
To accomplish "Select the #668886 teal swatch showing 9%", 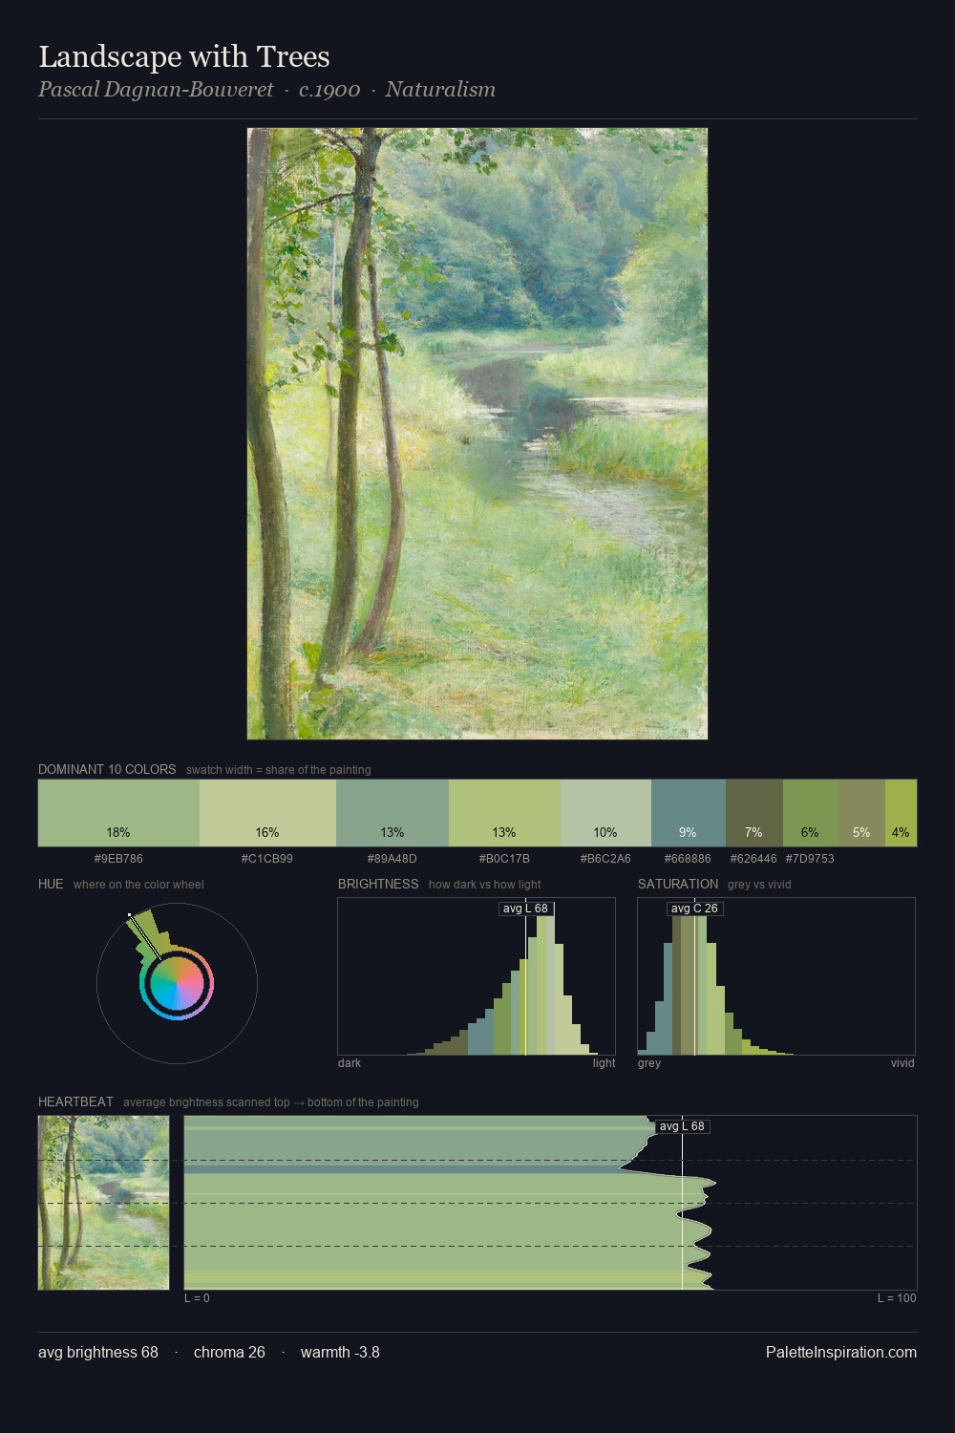I will (x=689, y=813).
